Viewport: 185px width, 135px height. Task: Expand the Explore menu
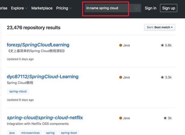tap(19, 8)
